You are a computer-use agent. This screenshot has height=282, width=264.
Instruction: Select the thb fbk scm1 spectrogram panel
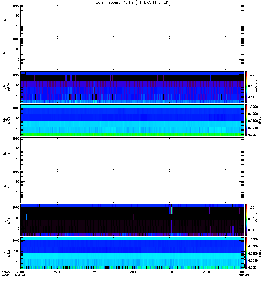pos(132,120)
